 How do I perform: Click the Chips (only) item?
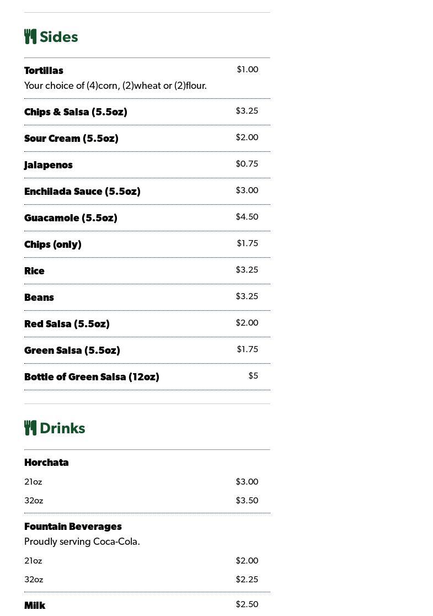53,245
